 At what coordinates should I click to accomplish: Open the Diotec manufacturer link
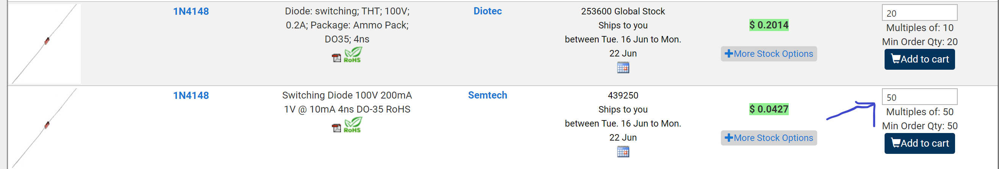pos(488,11)
